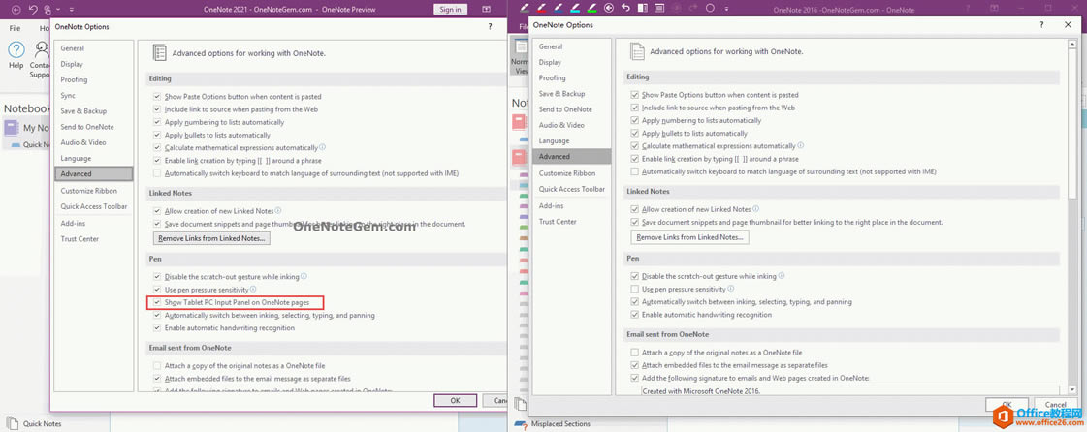Select Sync category in OneNote 2021 Options
Screen dimensions: 1087x432
click(x=94, y=96)
